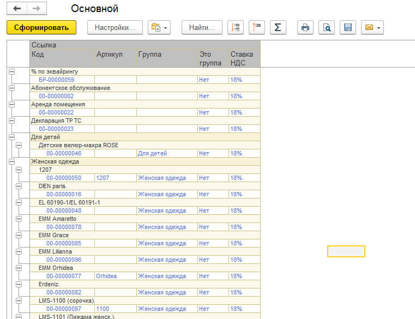The height and width of the screenshot is (319, 415).
Task: Collapse the Женская одежда group
Action: tap(12, 162)
